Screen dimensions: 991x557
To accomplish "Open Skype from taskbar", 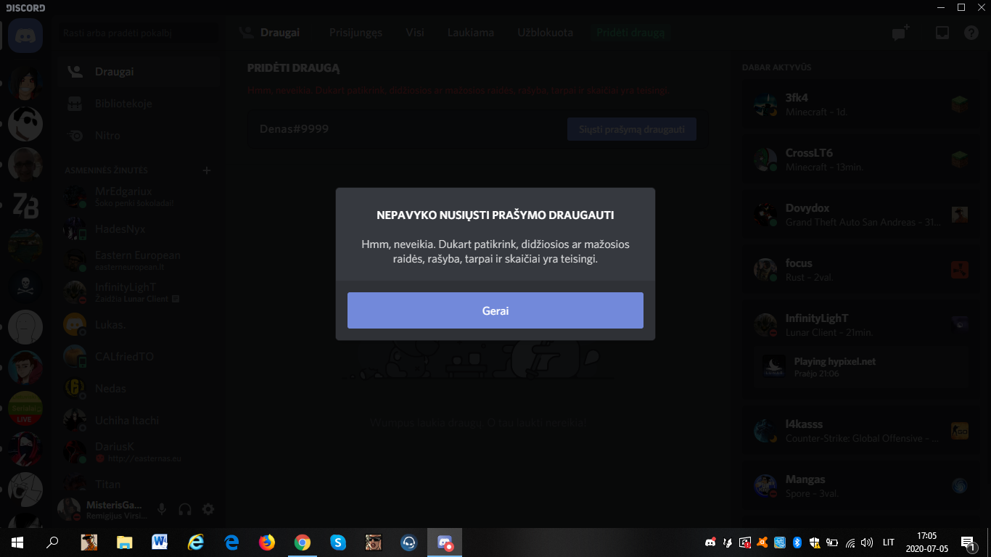I will click(x=338, y=542).
